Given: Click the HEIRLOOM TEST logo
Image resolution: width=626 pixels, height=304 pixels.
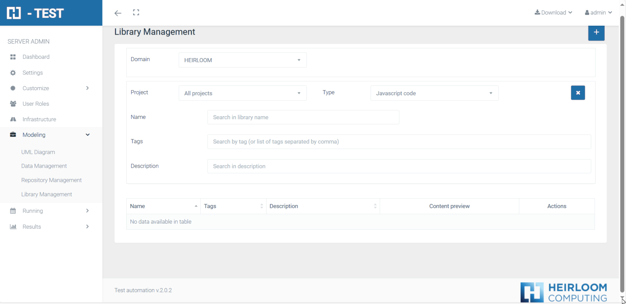Looking at the screenshot, I should coord(36,13).
